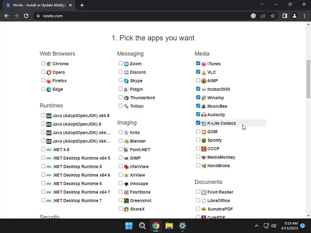Image resolution: width=311 pixels, height=233 pixels.
Task: Click the iTunes app icon
Action: tap(204, 64)
